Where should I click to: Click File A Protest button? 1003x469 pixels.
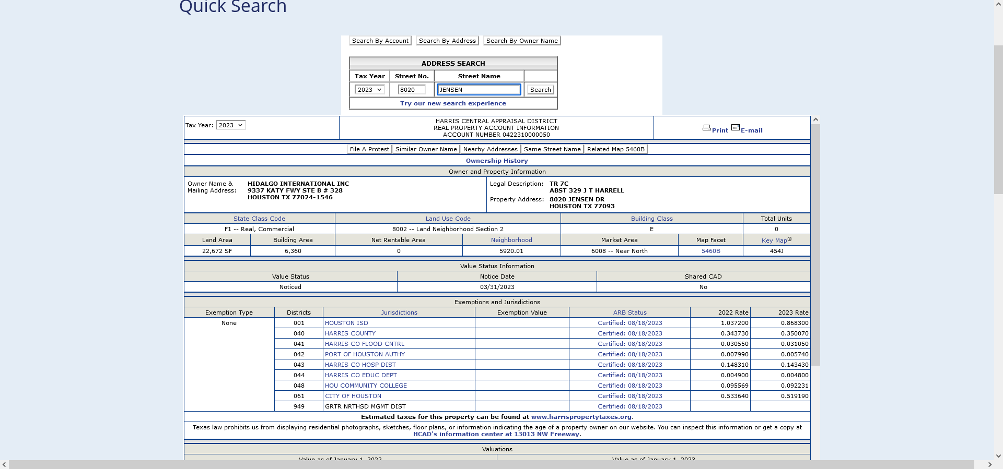coord(369,149)
